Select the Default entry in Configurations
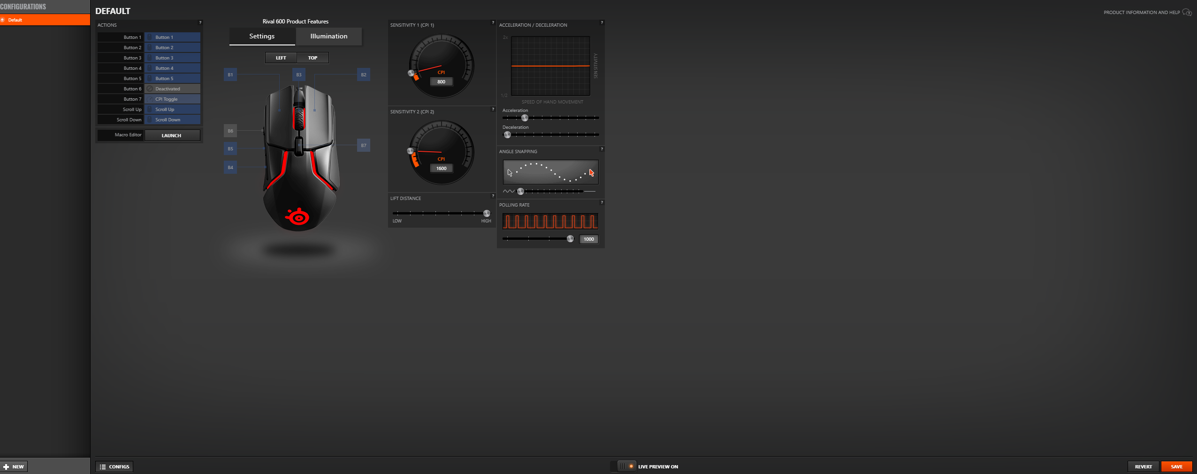Image resolution: width=1197 pixels, height=474 pixels. [45, 20]
